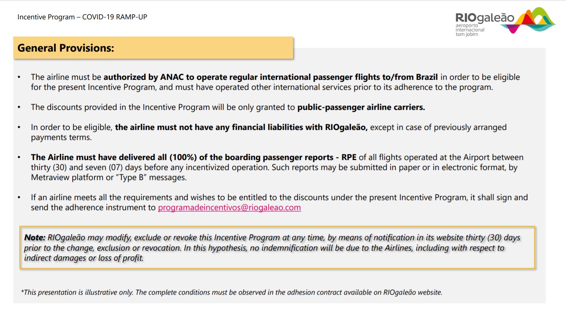Select the Metraview platform text line
Viewport: 566px width, 316px height.
[x=109, y=178]
